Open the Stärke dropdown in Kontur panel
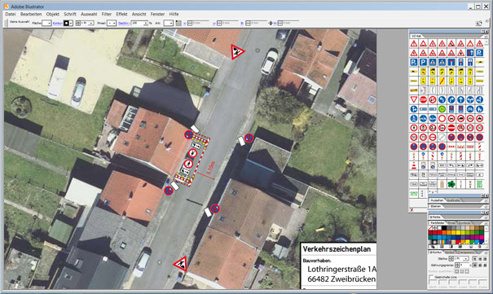Viewport: 493px width, 294px height. point(466,259)
